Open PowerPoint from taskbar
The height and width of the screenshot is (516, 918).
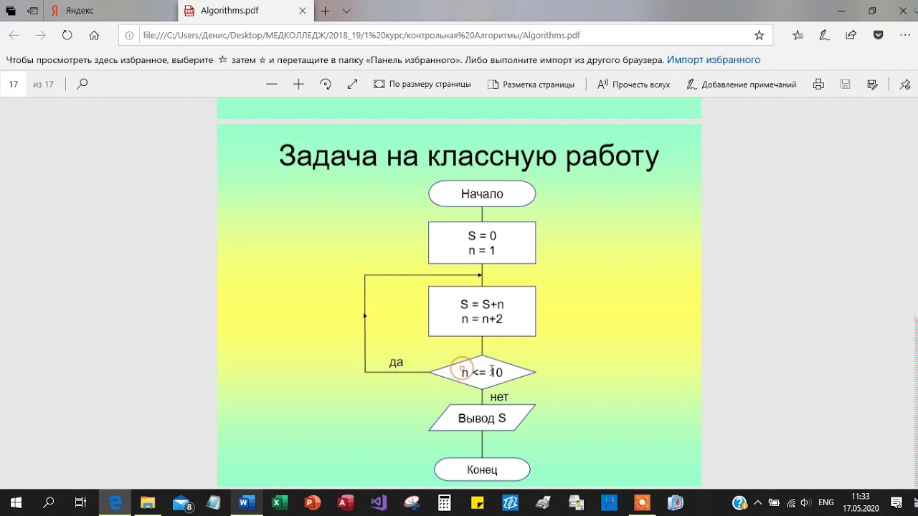point(312,502)
